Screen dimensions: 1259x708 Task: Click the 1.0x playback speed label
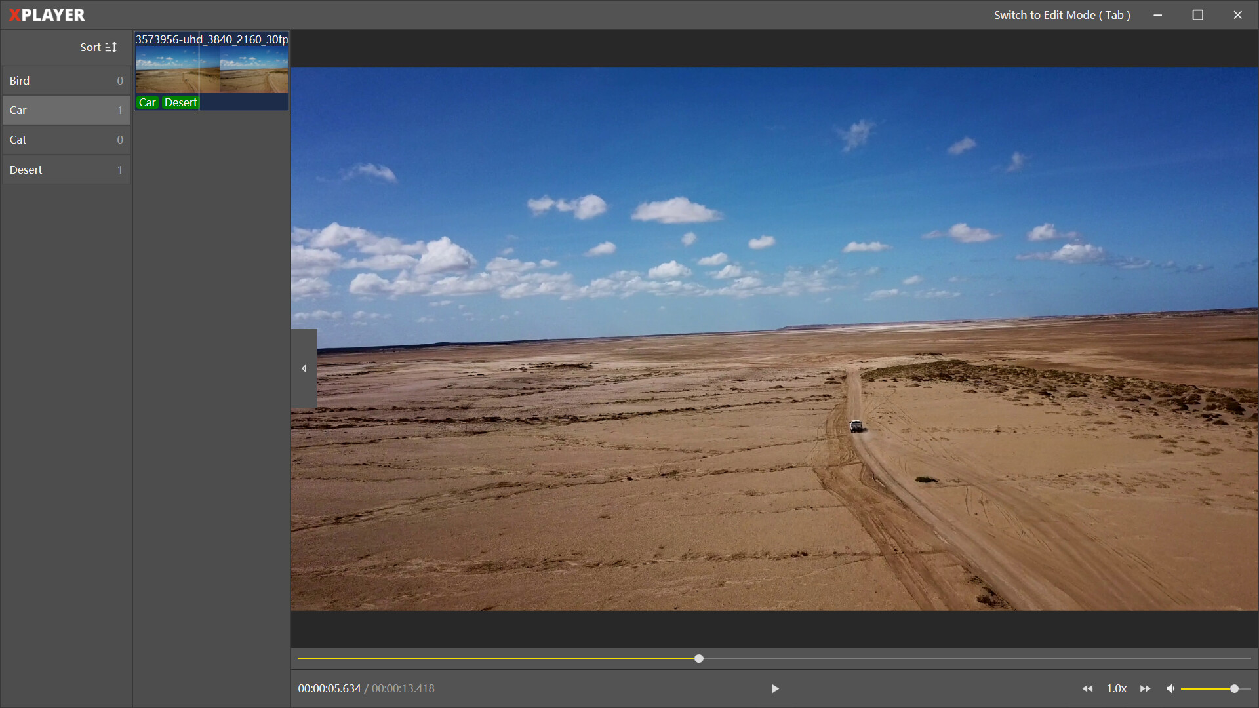pos(1116,688)
